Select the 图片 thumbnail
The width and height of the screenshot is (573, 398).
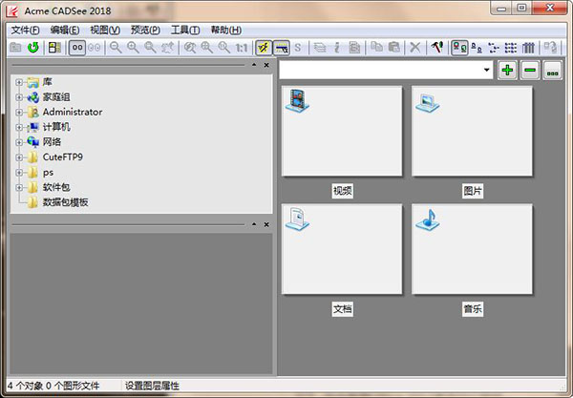[472, 131]
